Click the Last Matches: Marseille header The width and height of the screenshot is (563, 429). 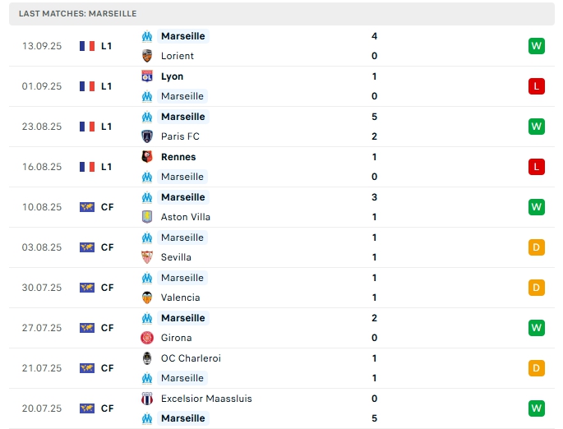coord(77,14)
